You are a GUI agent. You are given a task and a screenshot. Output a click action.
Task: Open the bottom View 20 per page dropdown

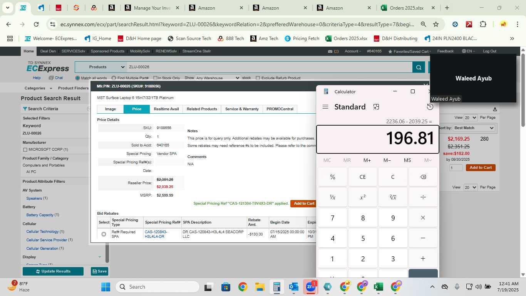pyautogui.click(x=470, y=187)
